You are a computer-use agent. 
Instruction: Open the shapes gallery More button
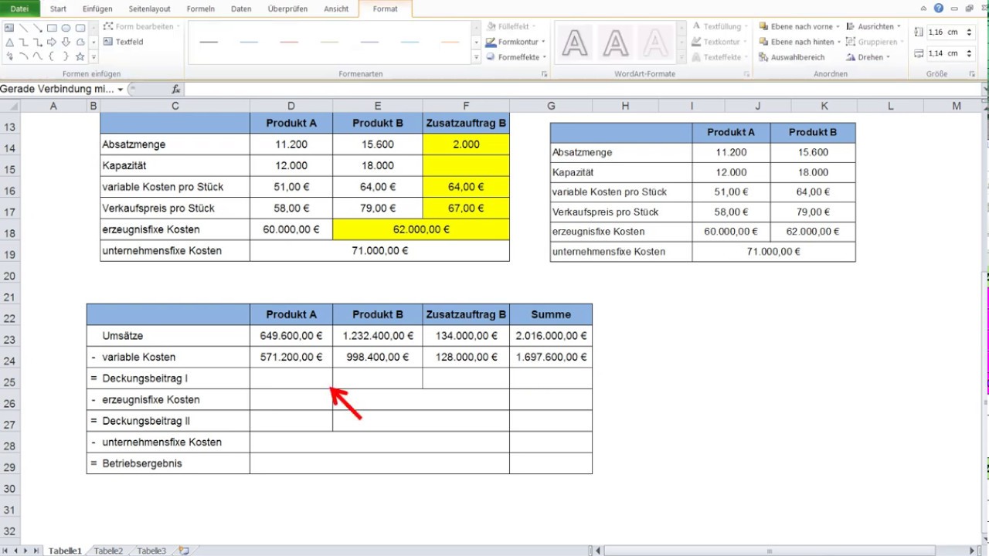(x=93, y=57)
